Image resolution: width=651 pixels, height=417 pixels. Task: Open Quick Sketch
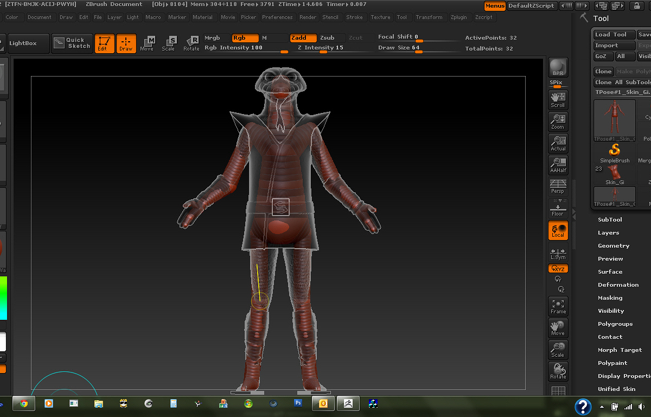click(x=72, y=43)
